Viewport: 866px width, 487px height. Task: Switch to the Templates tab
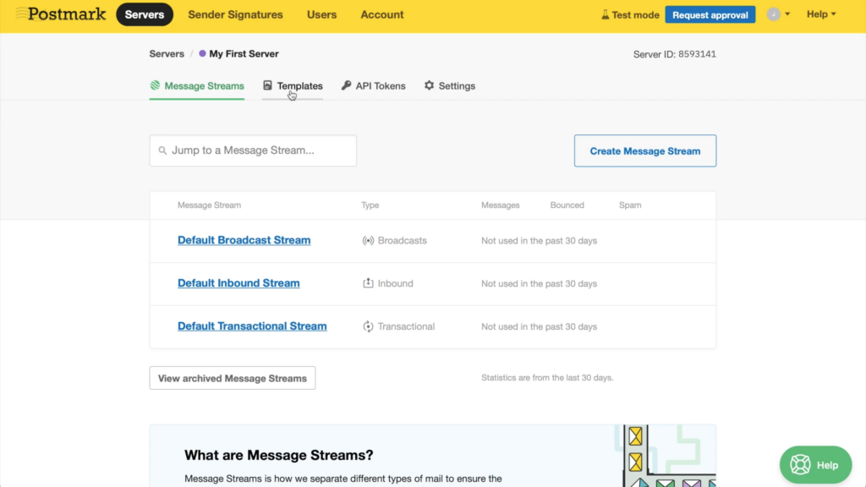click(293, 86)
